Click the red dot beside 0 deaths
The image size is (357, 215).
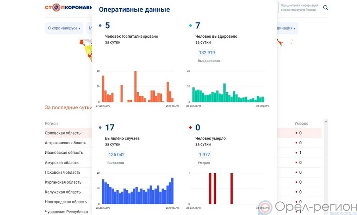tap(191, 128)
